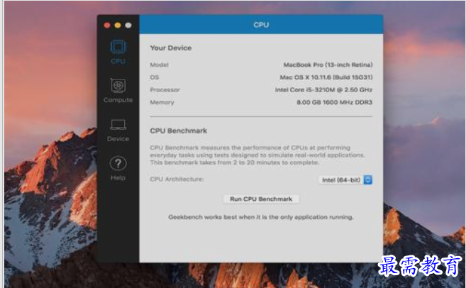The height and width of the screenshot is (288, 466).
Task: Click the Geekbench works best notice text
Action: [261, 217]
